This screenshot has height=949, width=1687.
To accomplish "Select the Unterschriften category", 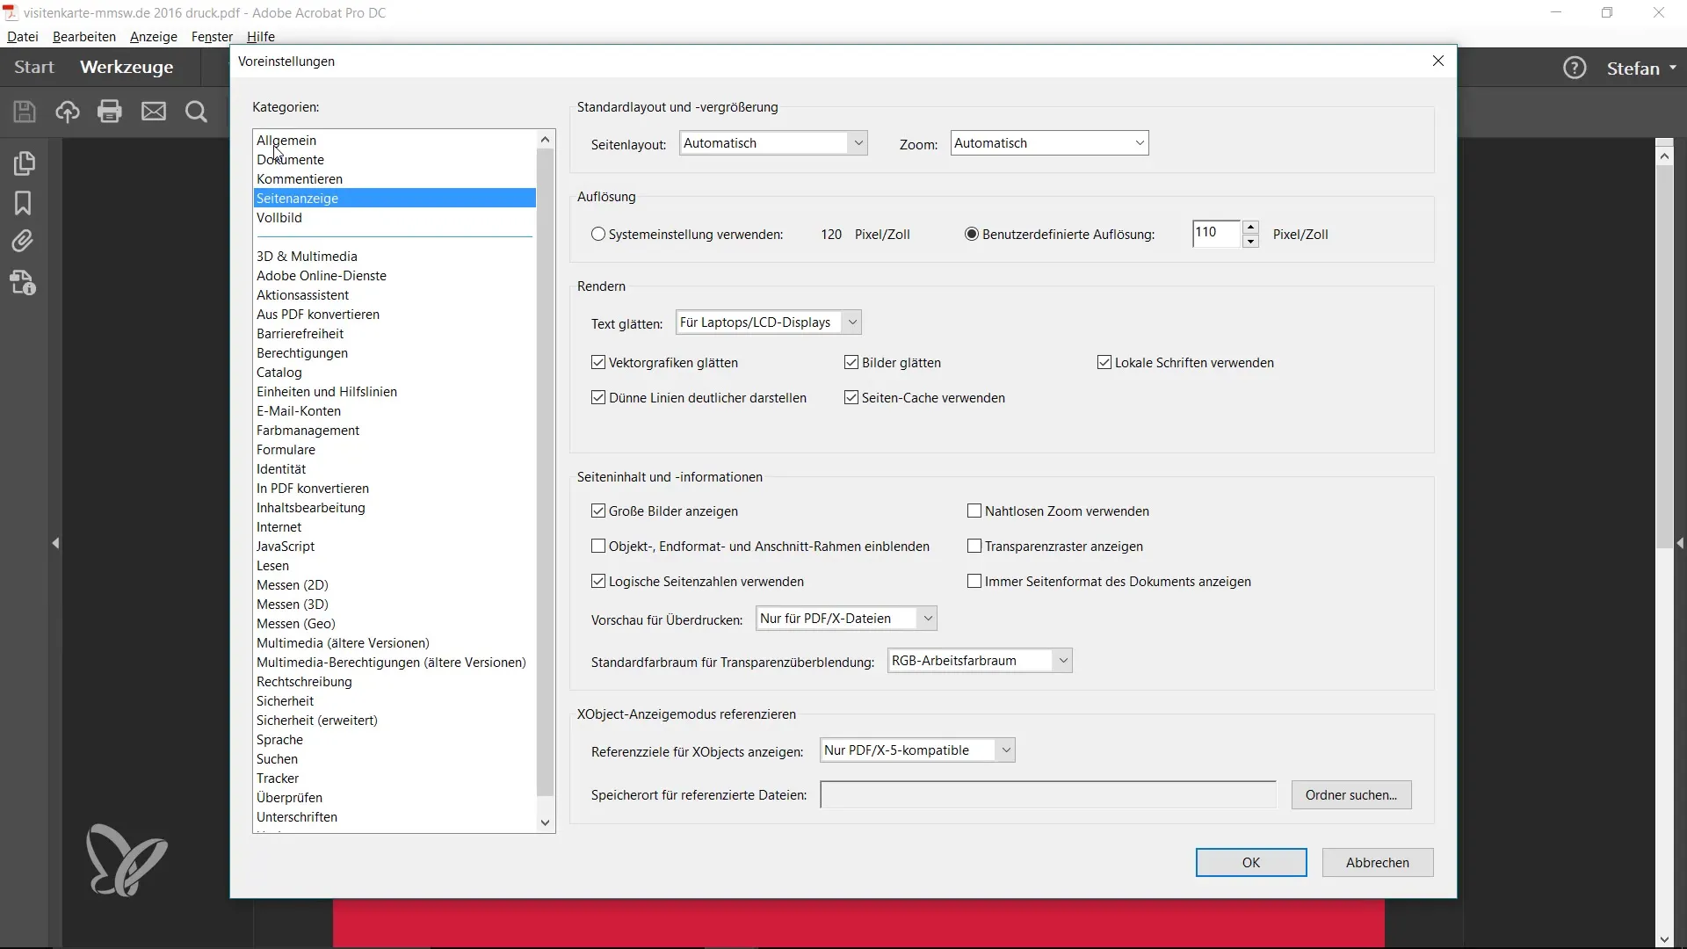I will tap(394, 817).
